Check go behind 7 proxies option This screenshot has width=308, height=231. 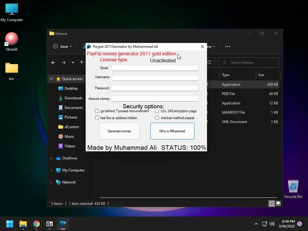click(x=97, y=111)
